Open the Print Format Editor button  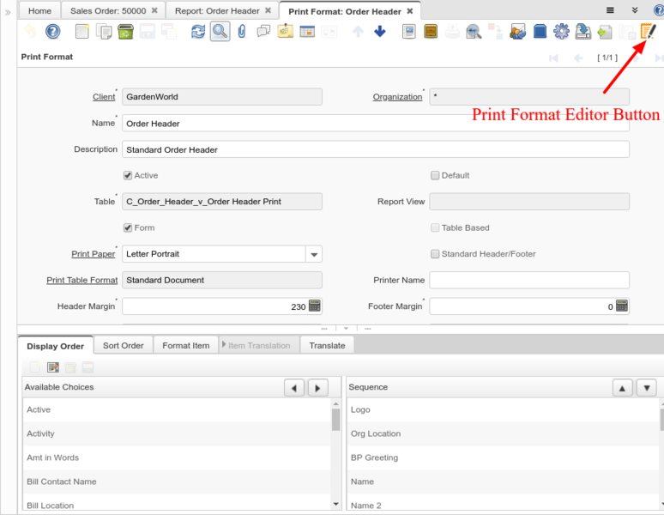pos(649,32)
